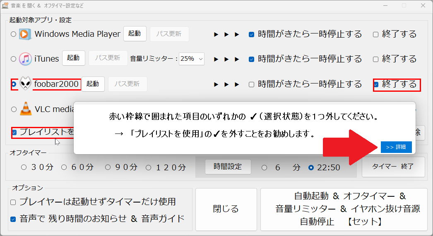Image resolution: width=433 pixels, height=236 pixels.
Task: Select VLC media player radio button
Action: tap(14, 109)
